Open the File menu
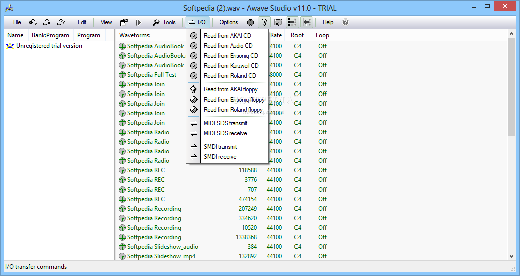520x276 pixels. coord(17,22)
